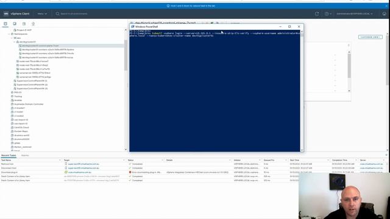Click the refresh icon in header
The height and width of the screenshot is (219, 390).
click(317, 13)
